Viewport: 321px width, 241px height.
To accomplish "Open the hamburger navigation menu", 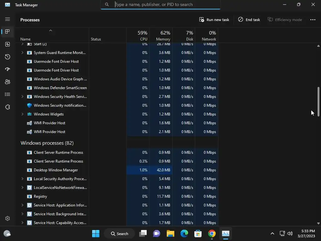I will point(8,19).
